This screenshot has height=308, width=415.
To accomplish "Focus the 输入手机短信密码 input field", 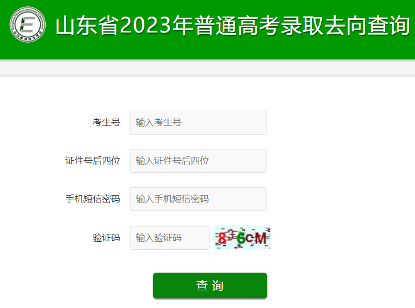I will click(x=198, y=199).
